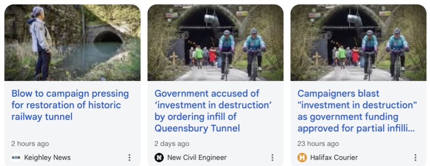
Task: Click the woman standing beside the flooded tunnel
Action: click(40, 42)
